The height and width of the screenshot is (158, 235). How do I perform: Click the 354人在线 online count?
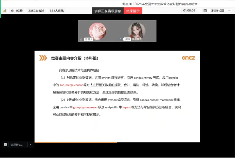(57, 10)
